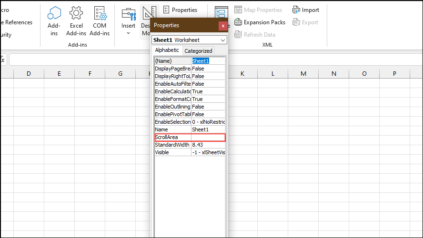
Task: Click the empty ScrollArea value field
Action: point(208,137)
